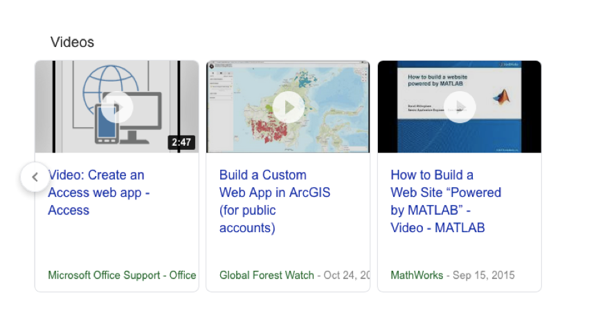605x315 pixels.
Task: Click the MATLAB logo in the thumbnail
Action: coord(502,97)
